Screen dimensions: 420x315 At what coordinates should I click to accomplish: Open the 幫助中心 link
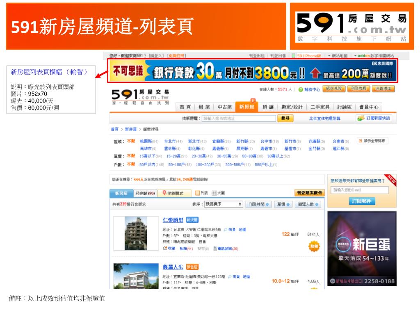[x=312, y=89]
